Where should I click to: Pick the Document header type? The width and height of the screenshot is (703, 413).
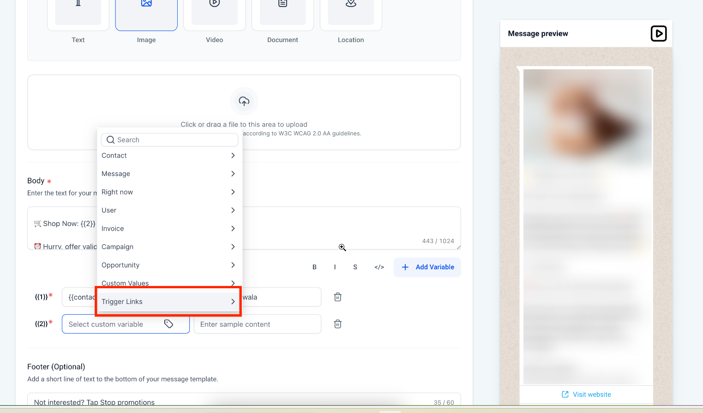coord(282,14)
